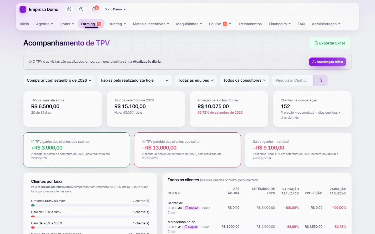Screen dimensions: 375x234
Task: Go to Treinamentos
Action: click(250, 24)
